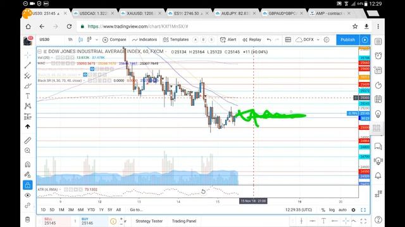The height and width of the screenshot is (227, 405).
Task: Open the Strategy Tester tab
Action: 149,221
